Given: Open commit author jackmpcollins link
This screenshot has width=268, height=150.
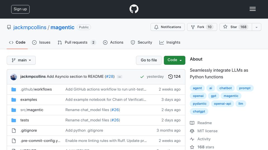Looking at the screenshot, I should [x=33, y=77].
